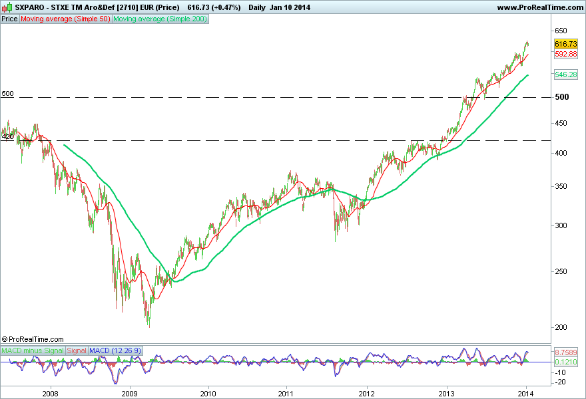Click the 650 price axis label
The height and width of the screenshot is (399, 586).
click(x=561, y=31)
